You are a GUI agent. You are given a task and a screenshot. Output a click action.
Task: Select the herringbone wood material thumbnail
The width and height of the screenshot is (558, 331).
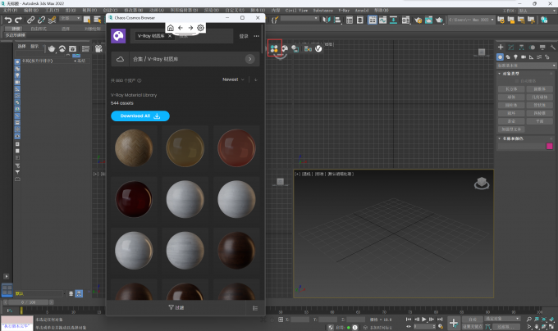134,147
